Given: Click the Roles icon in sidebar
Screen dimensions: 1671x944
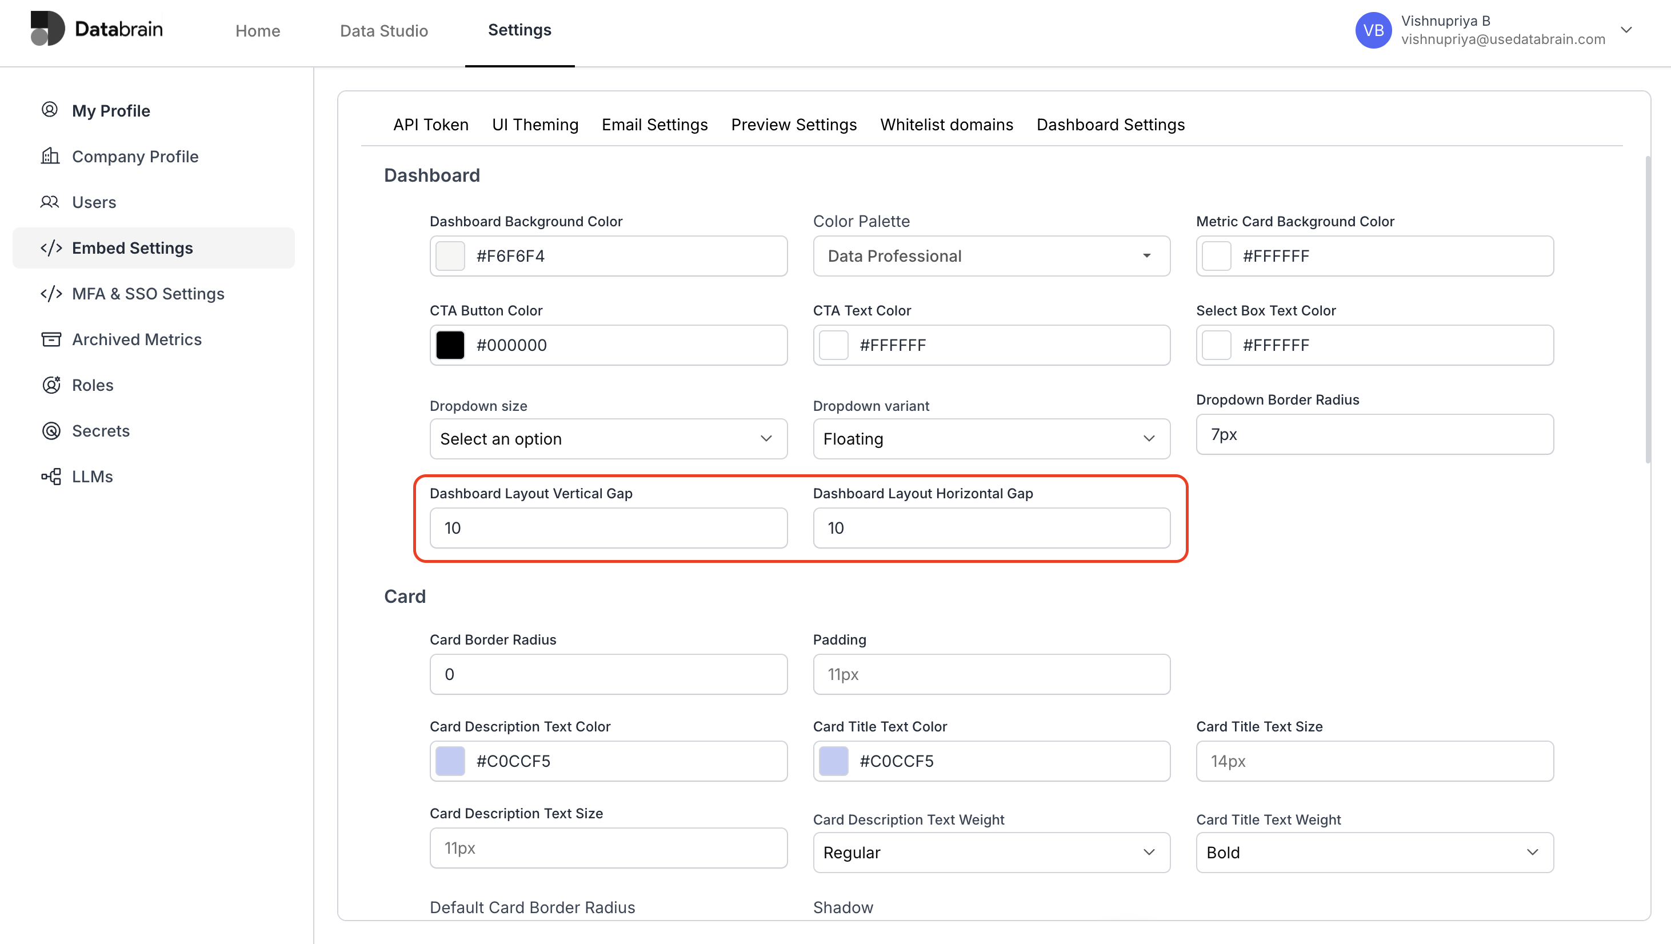Looking at the screenshot, I should tap(51, 385).
